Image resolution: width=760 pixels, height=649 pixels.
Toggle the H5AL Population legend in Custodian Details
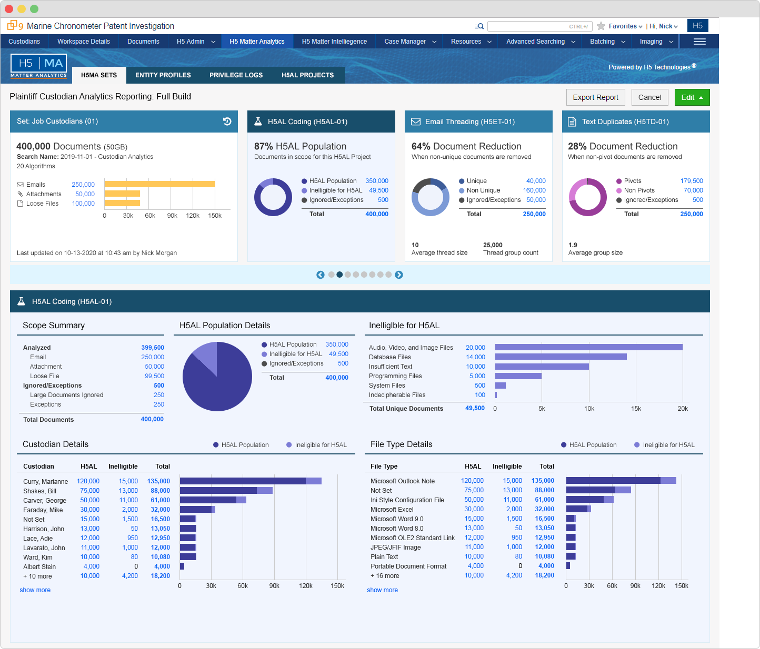(x=241, y=445)
